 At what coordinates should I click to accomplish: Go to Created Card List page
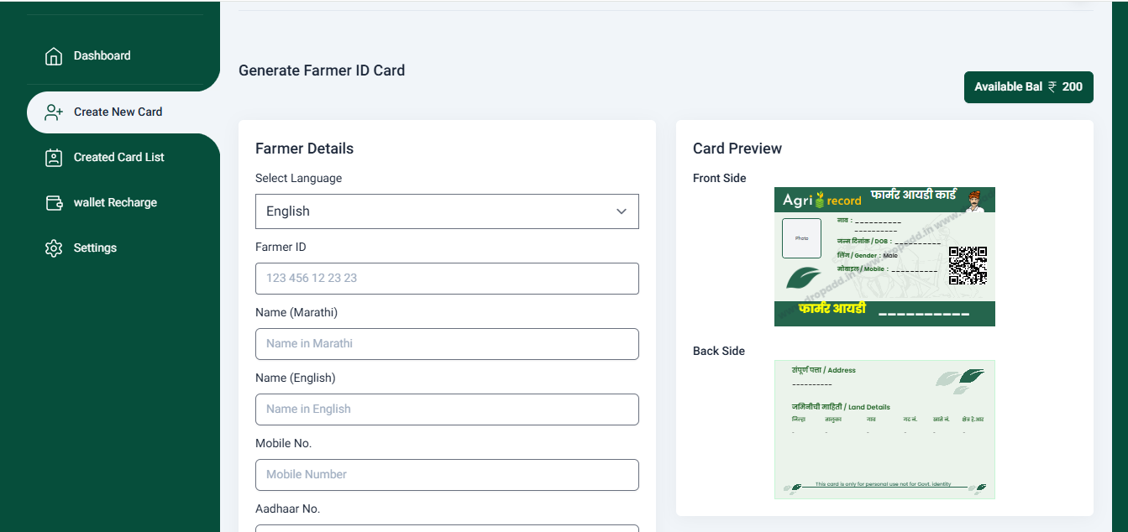coord(119,158)
